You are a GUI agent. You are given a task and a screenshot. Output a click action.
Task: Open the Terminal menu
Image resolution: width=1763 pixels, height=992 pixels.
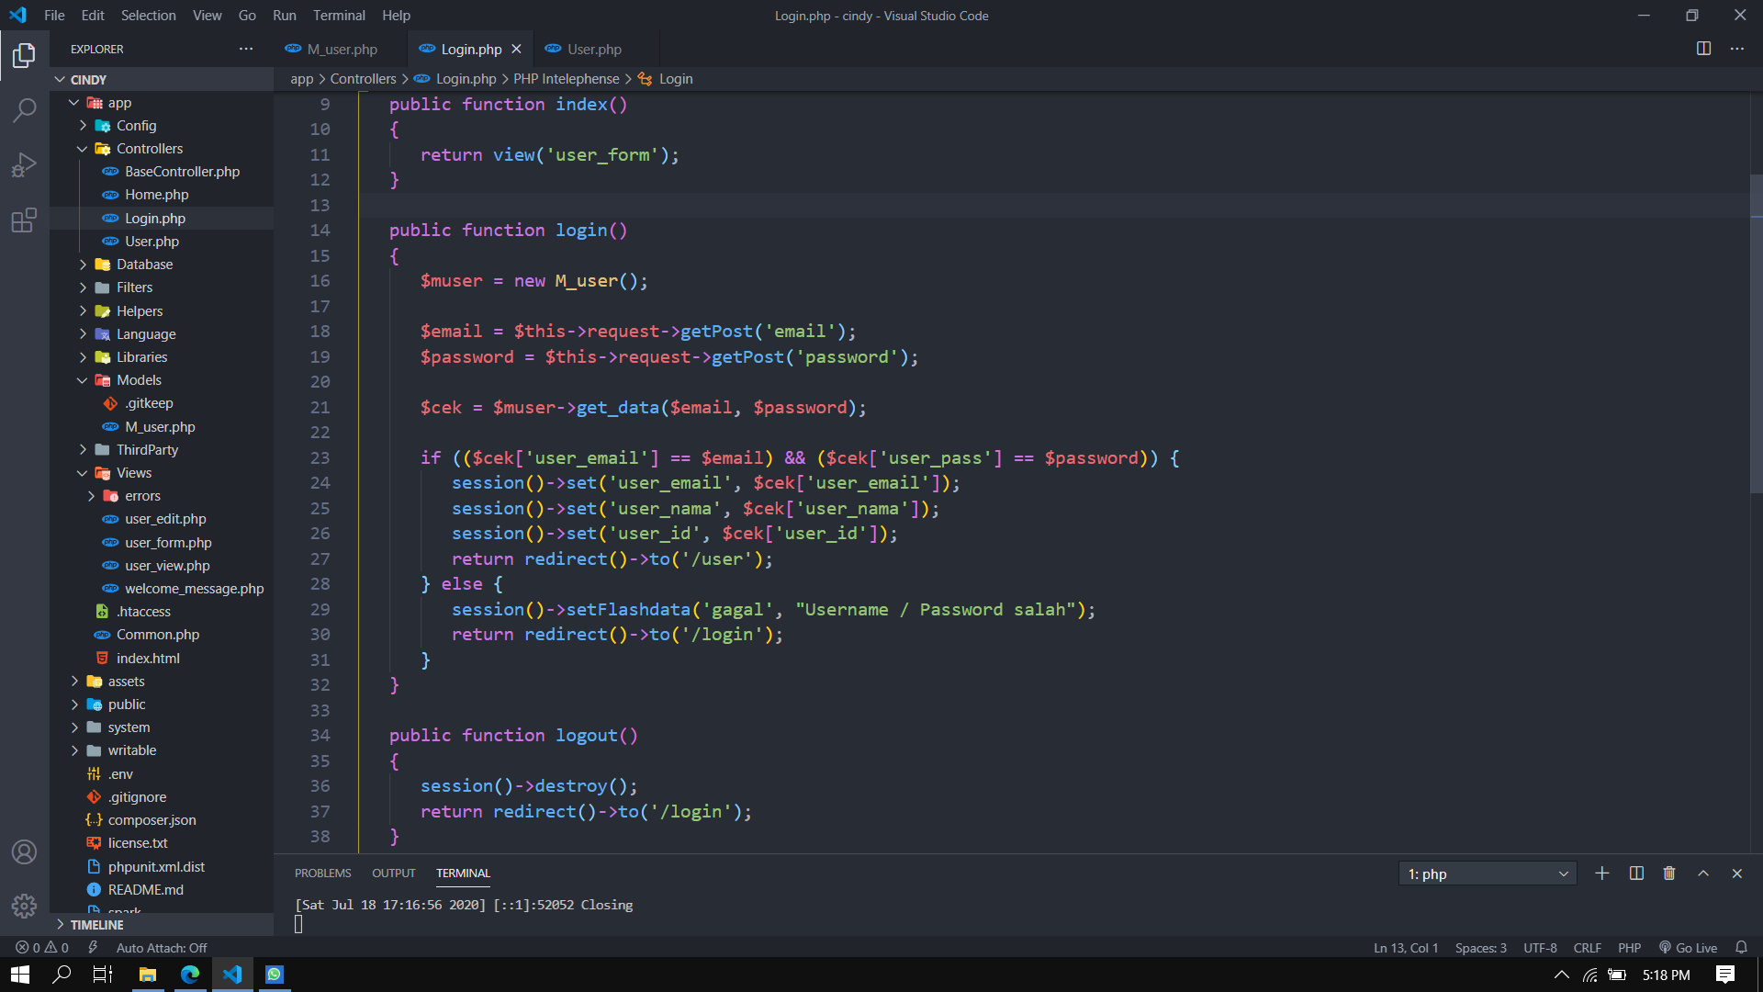[x=338, y=16]
